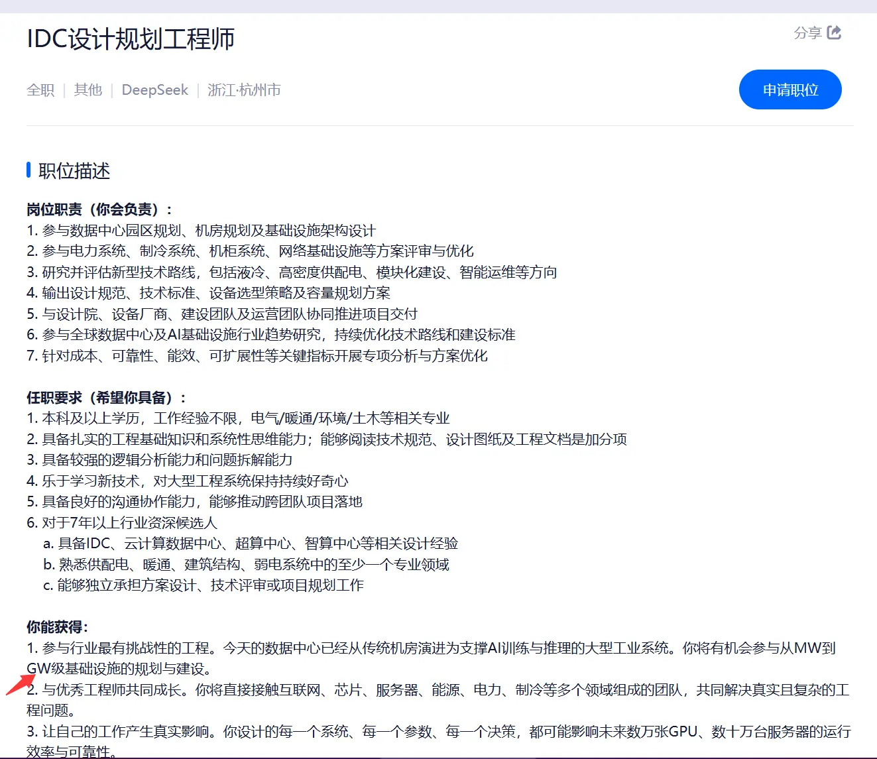Click the line 针对成本、可靠性、能效
877x759 pixels.
(257, 356)
